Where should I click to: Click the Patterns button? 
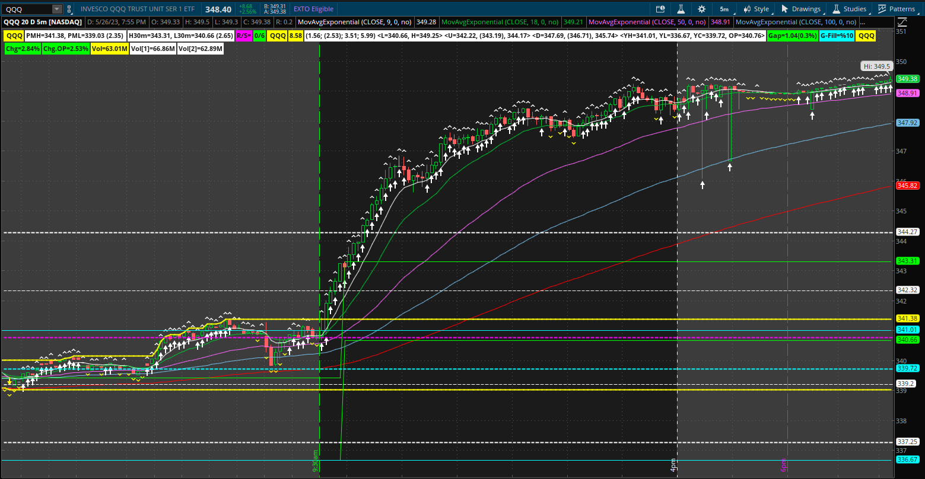[897, 9]
